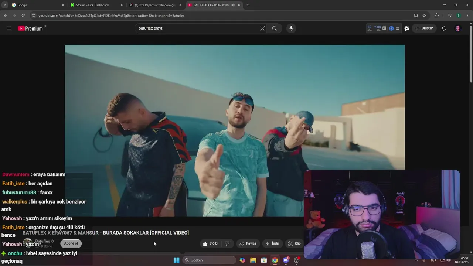This screenshot has width=473, height=266.
Task: Close the Google tab
Action: (63, 5)
